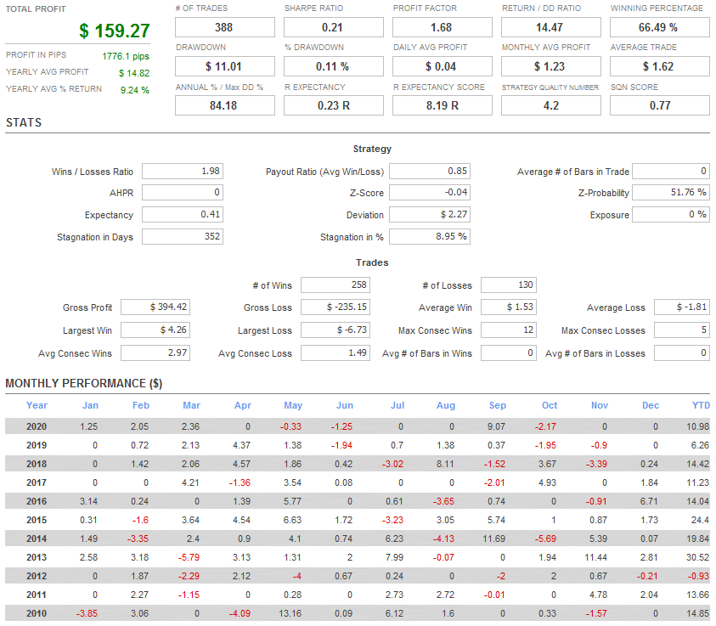This screenshot has width=716, height=626.
Task: Click Winning Percentage value 66.49 %
Action: pos(659,27)
